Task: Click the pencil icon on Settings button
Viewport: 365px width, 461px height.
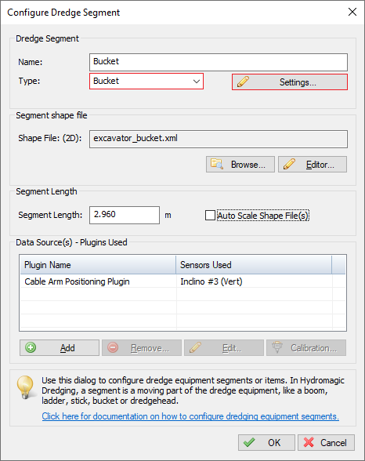Action: pos(243,82)
